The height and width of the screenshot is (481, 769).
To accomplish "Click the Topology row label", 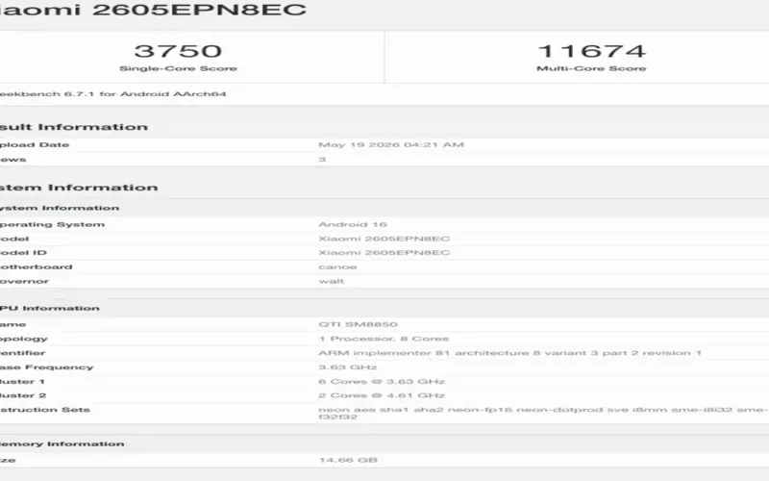I will (x=24, y=339).
